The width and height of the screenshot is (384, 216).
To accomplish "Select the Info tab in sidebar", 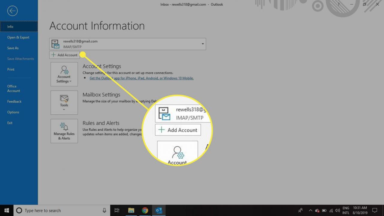I will point(19,26).
